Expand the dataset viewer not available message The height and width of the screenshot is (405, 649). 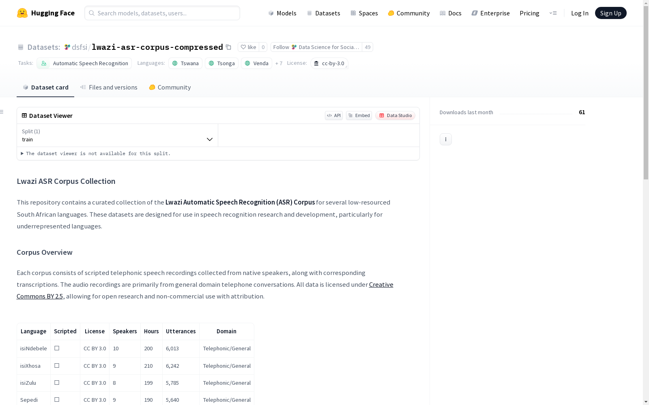(x=96, y=153)
